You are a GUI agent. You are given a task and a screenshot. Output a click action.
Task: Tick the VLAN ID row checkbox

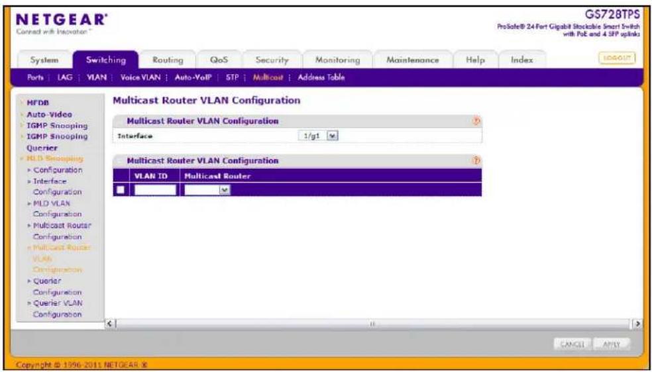tap(121, 190)
